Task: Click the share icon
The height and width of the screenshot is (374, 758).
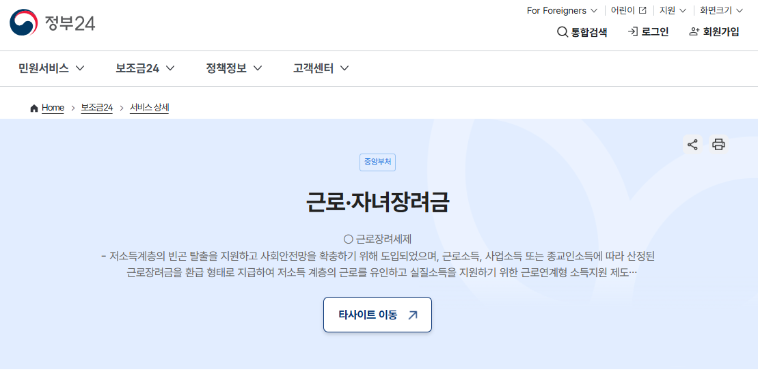Action: (692, 144)
